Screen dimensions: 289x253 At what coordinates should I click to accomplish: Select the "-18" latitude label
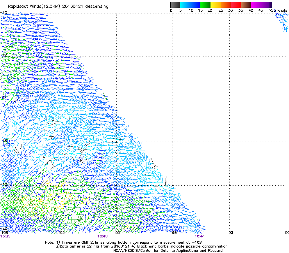click(4, 184)
